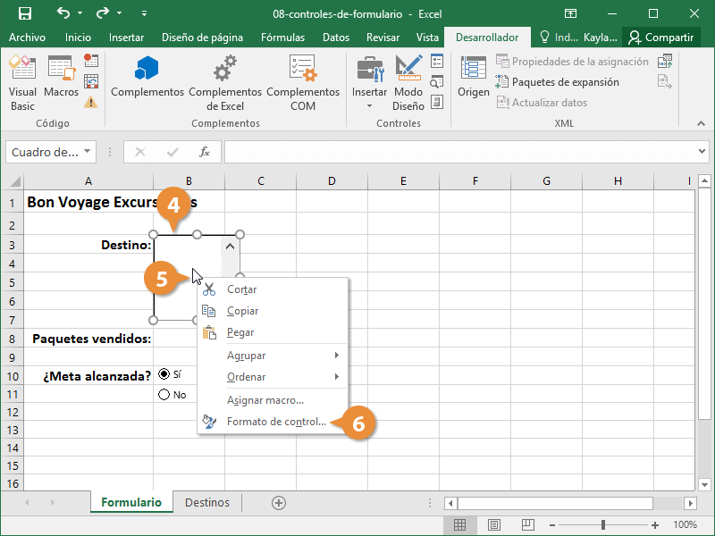Zoom in with the plus button
This screenshot has height=536, width=715.
click(655, 525)
